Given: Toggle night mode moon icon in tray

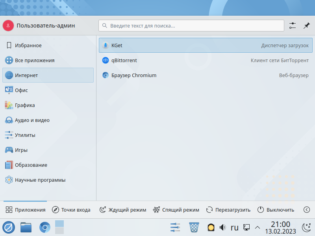Looking at the screenshot, I should pyautogui.click(x=306, y=227).
